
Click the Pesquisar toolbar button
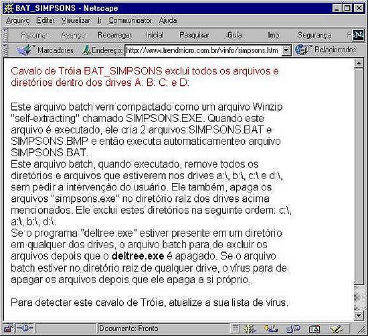194,36
